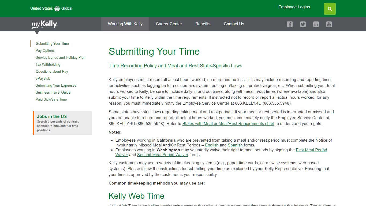Open Questions about Pay
The height and width of the screenshot is (206, 366).
pyautogui.click(x=52, y=71)
